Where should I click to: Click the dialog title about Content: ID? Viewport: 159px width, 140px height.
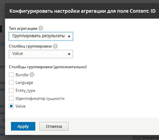click(82, 11)
